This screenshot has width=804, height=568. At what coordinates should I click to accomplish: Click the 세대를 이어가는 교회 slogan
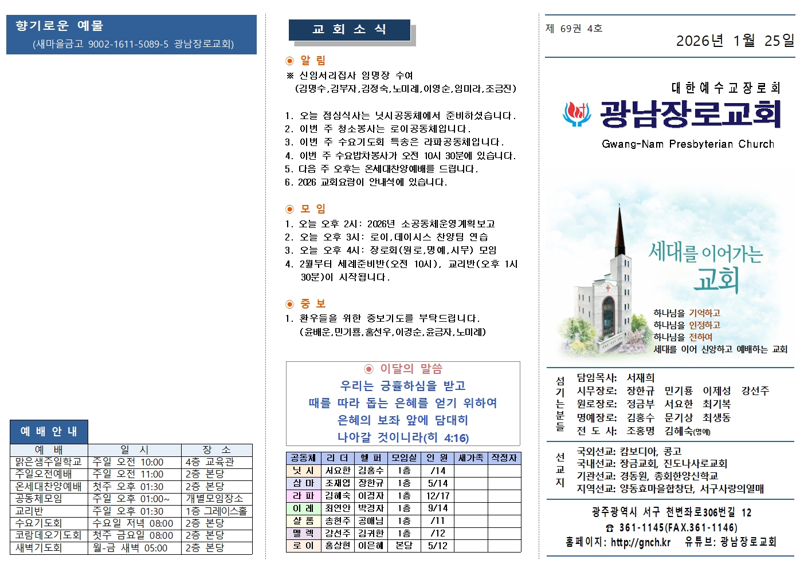click(705, 266)
